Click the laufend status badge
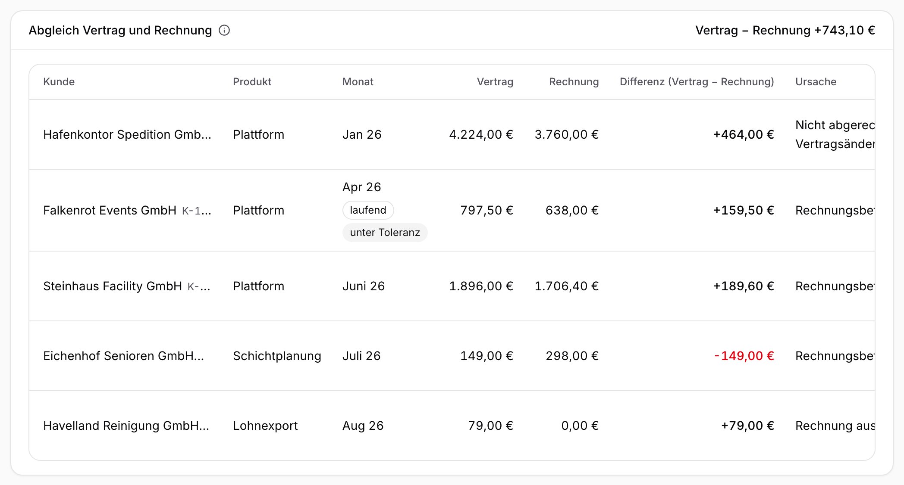904x485 pixels. click(x=368, y=210)
